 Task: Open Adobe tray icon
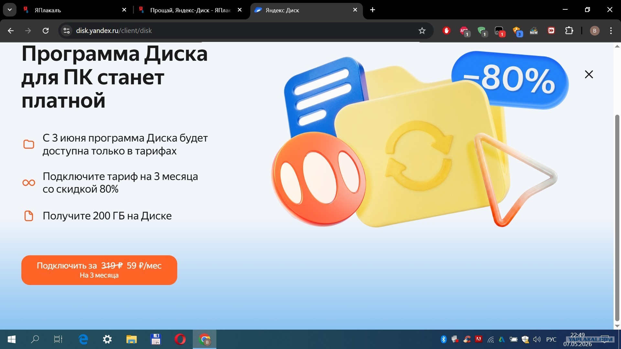pos(479,339)
